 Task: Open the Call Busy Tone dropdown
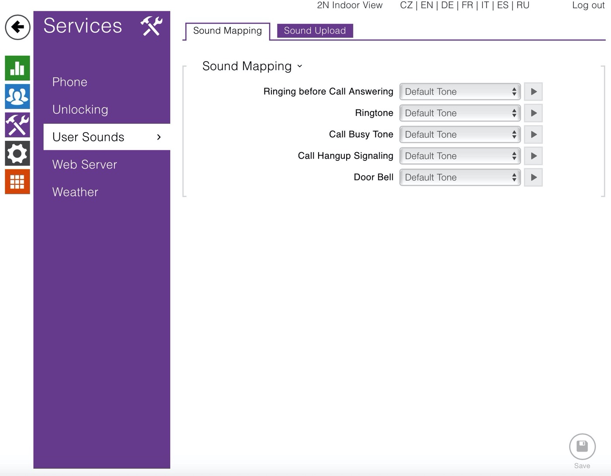coord(460,134)
